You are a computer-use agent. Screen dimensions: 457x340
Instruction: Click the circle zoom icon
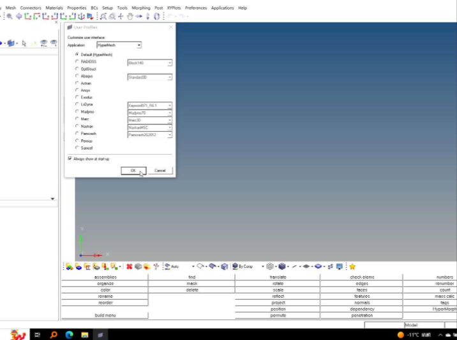[112, 17]
